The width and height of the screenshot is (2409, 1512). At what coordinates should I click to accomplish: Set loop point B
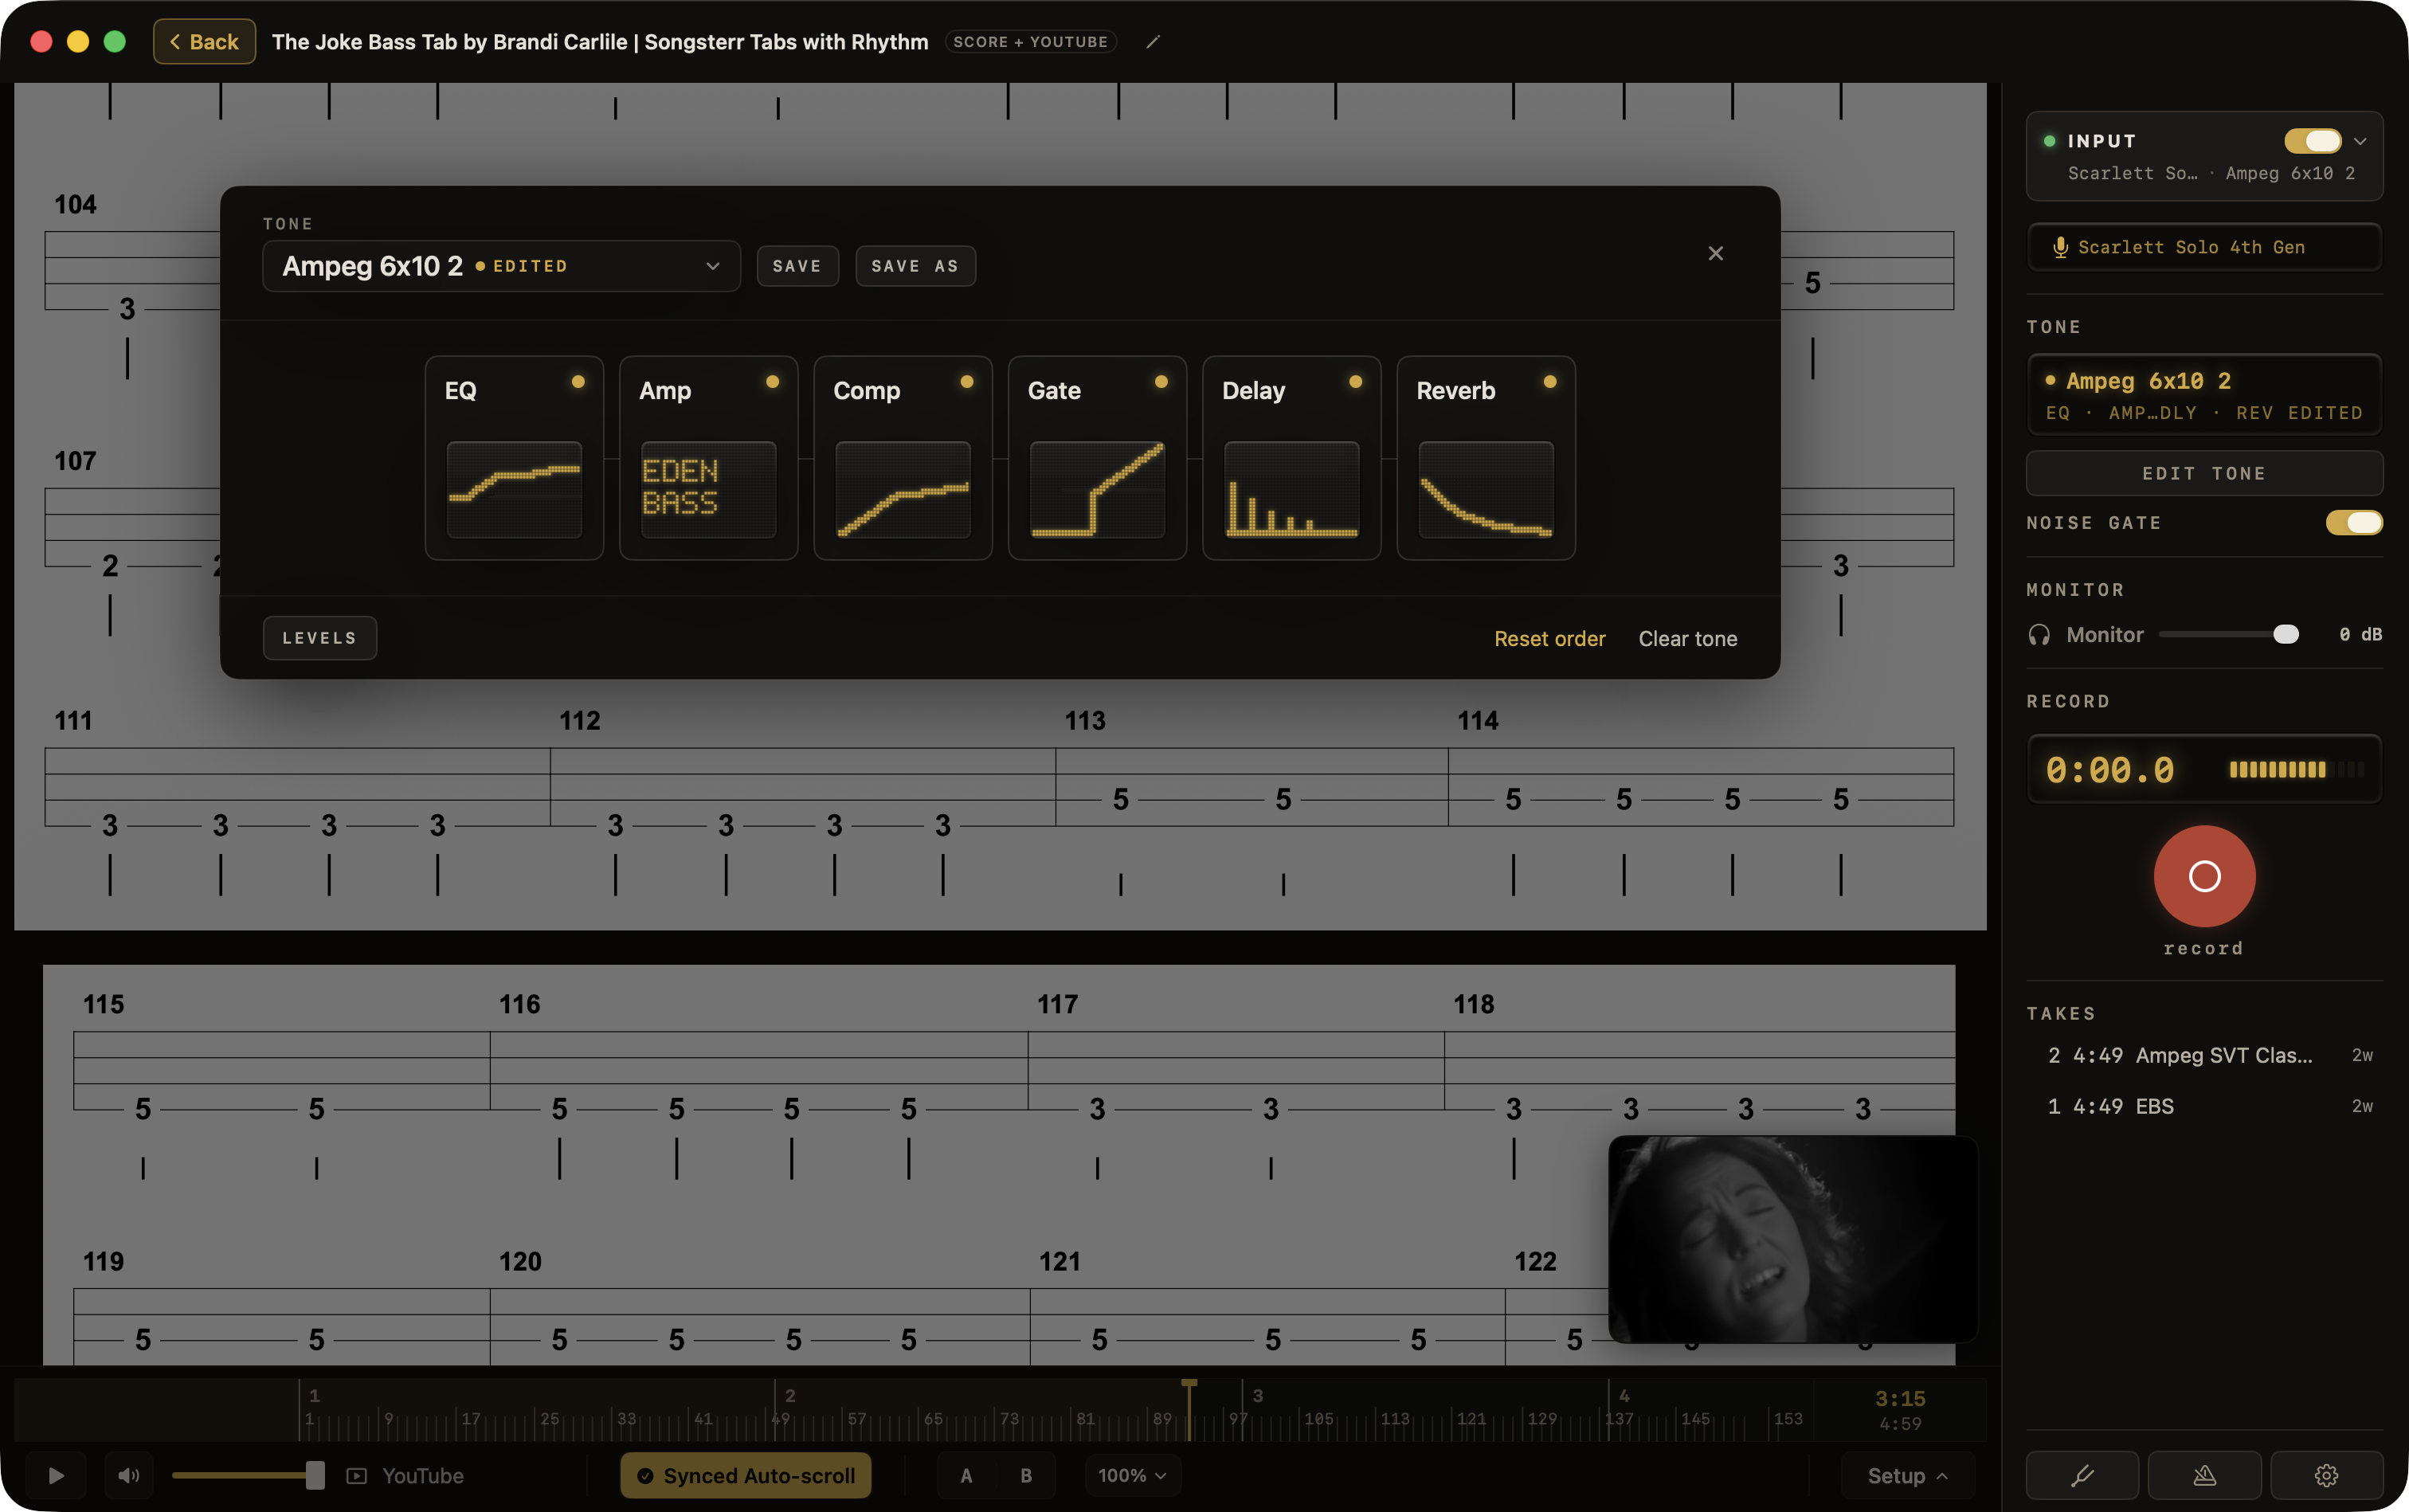click(x=1026, y=1476)
